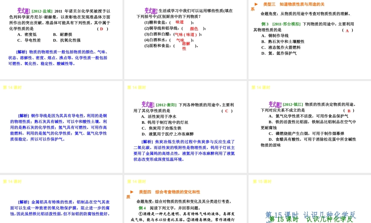Select option A. 密度低
This screenshot has width=371, height=223.
pyautogui.click(x=27, y=35)
